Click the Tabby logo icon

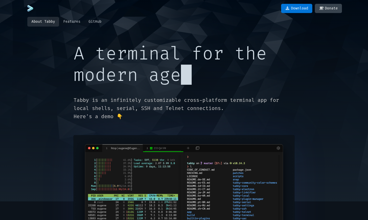pyautogui.click(x=30, y=8)
